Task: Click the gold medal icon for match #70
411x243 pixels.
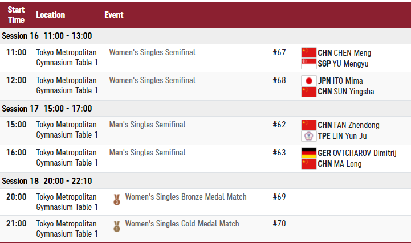Action: tap(117, 226)
